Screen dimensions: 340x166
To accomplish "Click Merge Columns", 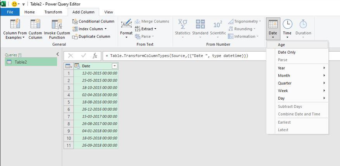I will pos(152,21).
